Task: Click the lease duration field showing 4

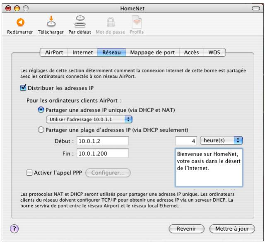Action: pos(186,141)
